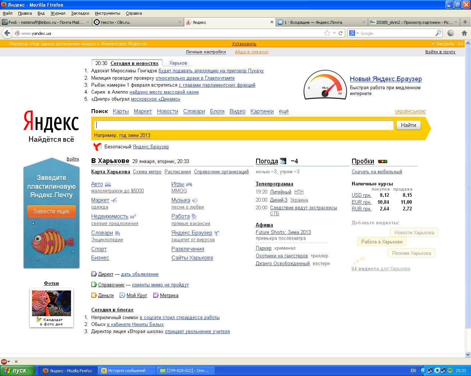Open the address bar history dropdown arrow

(334, 33)
